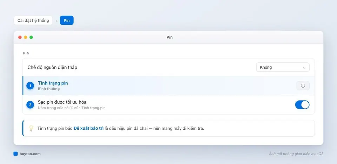Screen dimensions: 337x164
Task: Click the yellow minimize window button
Action: 26,37
